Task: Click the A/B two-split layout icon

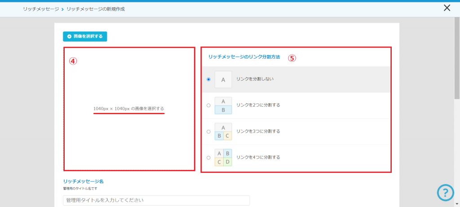Action: click(223, 105)
